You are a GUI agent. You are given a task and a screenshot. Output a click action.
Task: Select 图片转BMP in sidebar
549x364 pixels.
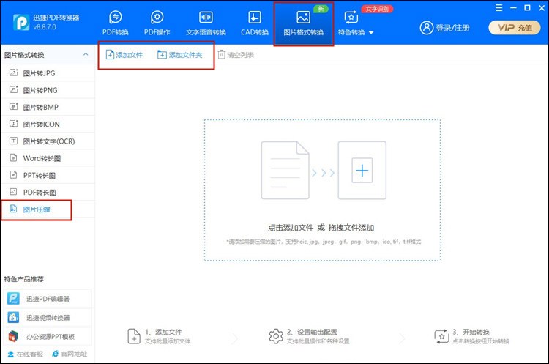pos(48,107)
